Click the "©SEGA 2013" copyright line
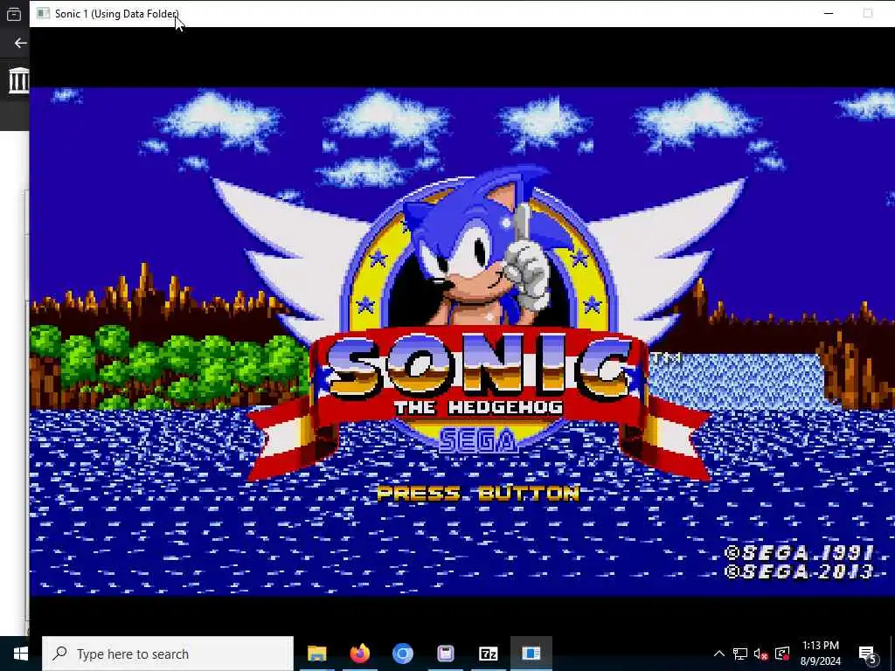Image resolution: width=895 pixels, height=671 pixels. click(x=799, y=571)
